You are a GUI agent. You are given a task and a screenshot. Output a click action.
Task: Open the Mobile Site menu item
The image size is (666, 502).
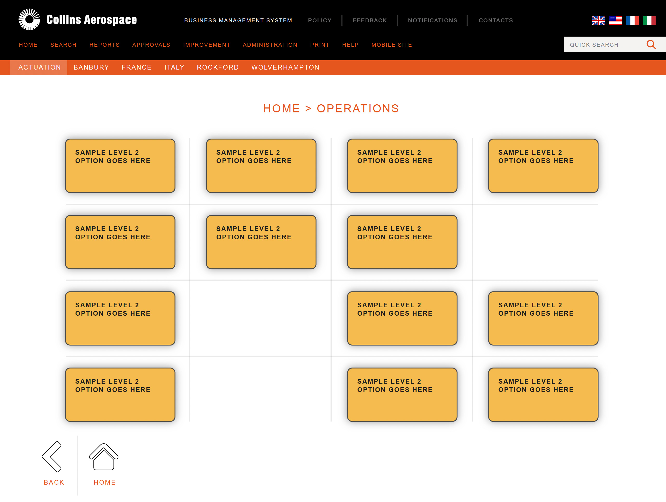click(392, 45)
